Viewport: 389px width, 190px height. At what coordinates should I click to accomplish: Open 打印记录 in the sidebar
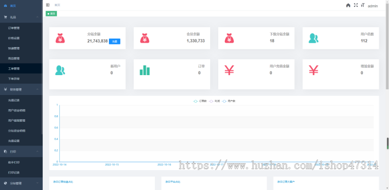[x=21, y=172]
